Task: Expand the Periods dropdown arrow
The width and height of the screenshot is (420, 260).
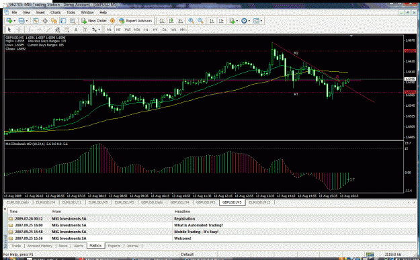Action: click(x=249, y=21)
